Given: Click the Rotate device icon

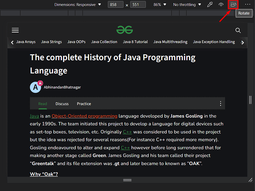Looking at the screenshot, I should 233,5.
